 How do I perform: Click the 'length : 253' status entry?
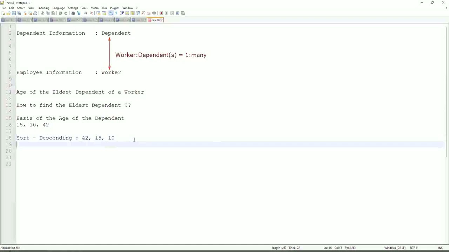click(279, 248)
